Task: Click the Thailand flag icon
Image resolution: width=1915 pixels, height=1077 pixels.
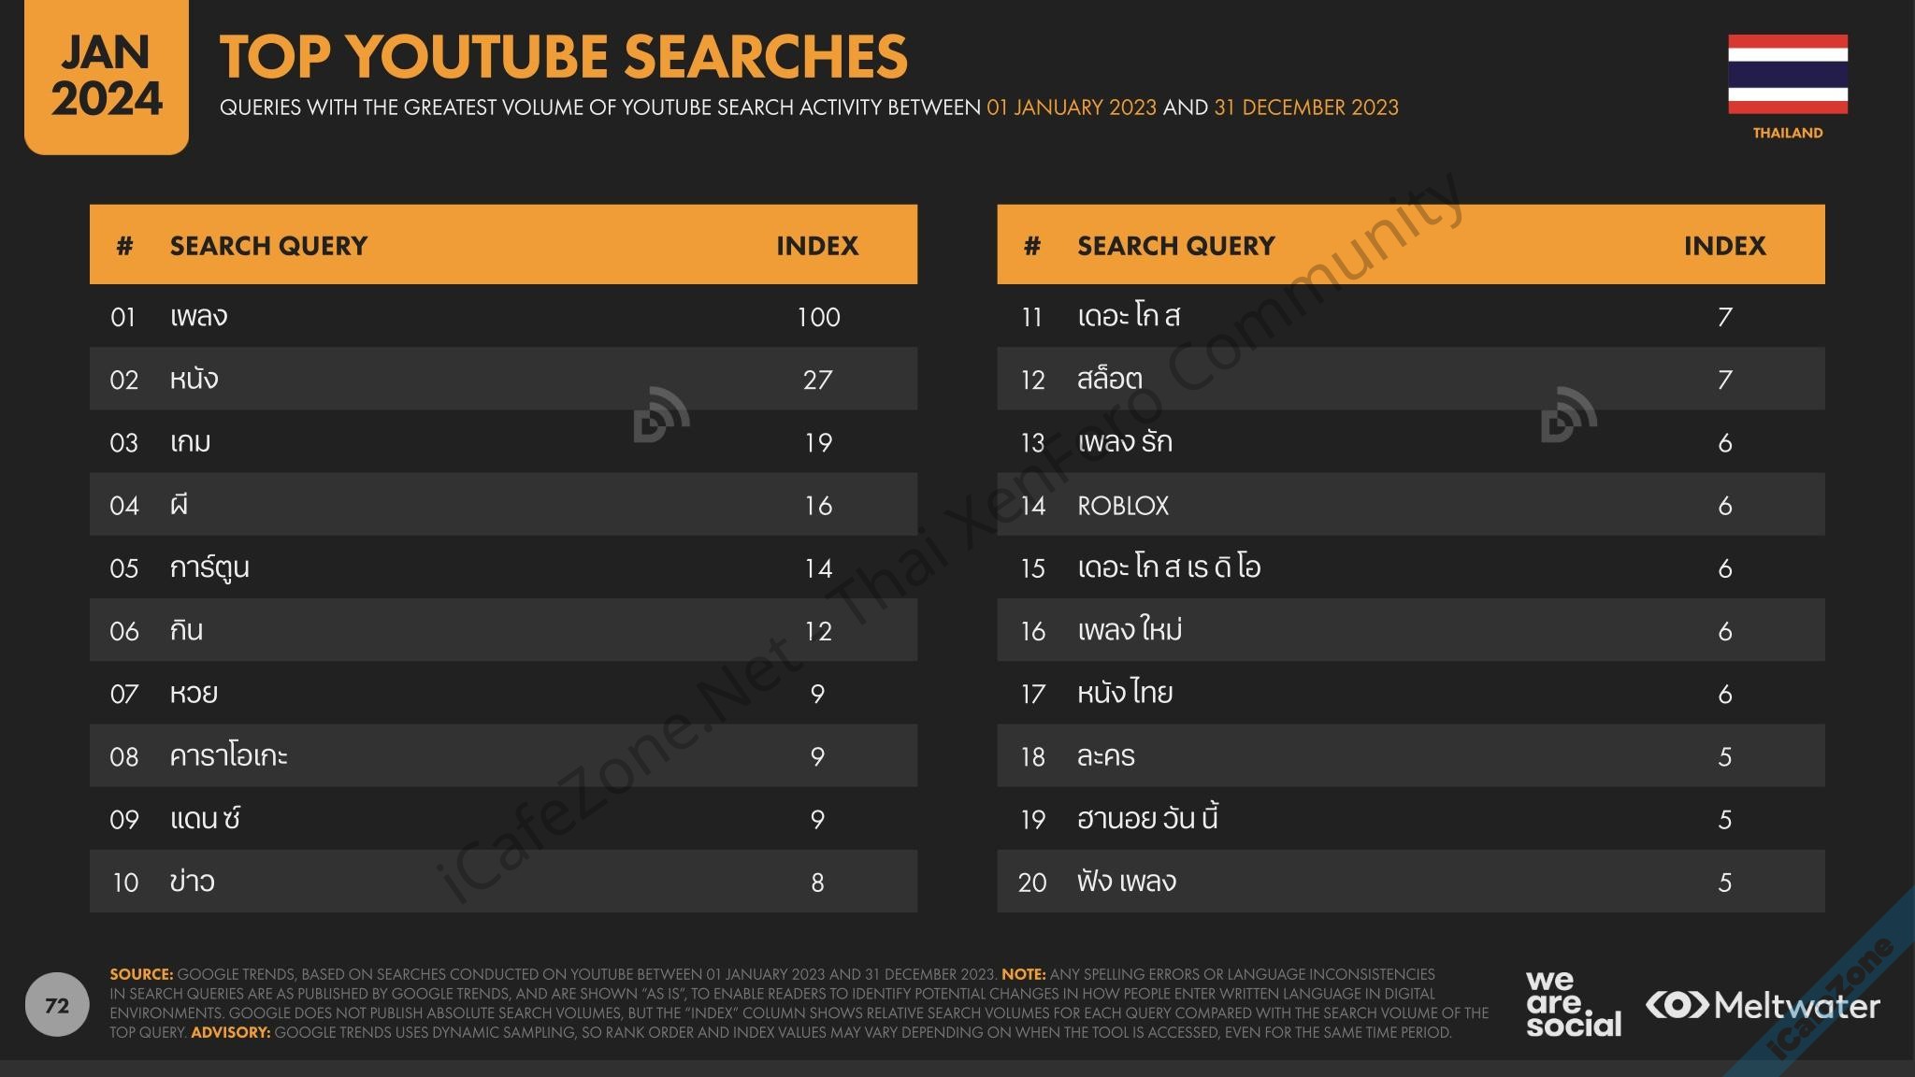Action: point(1787,75)
